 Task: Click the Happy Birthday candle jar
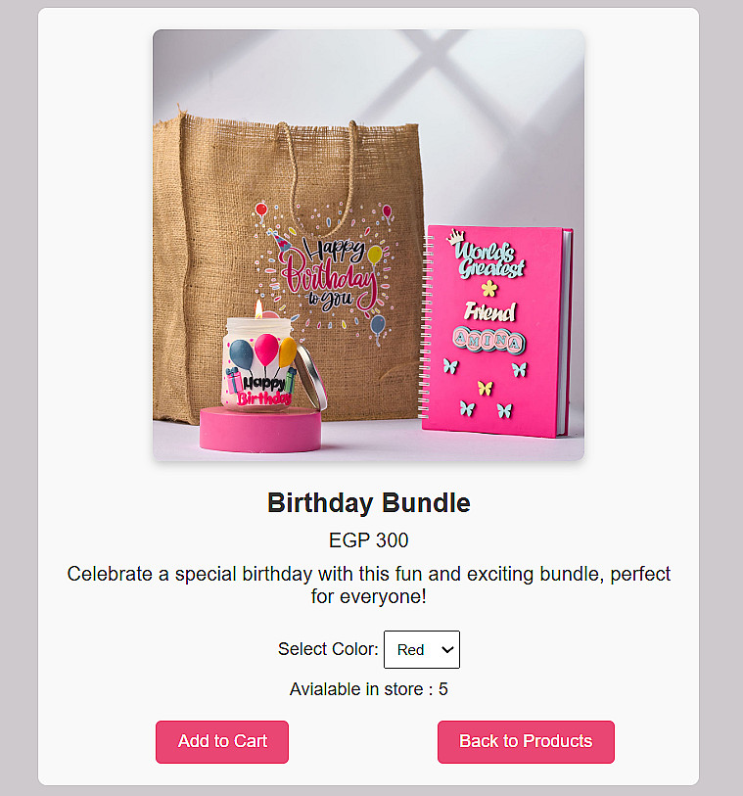pyautogui.click(x=258, y=361)
